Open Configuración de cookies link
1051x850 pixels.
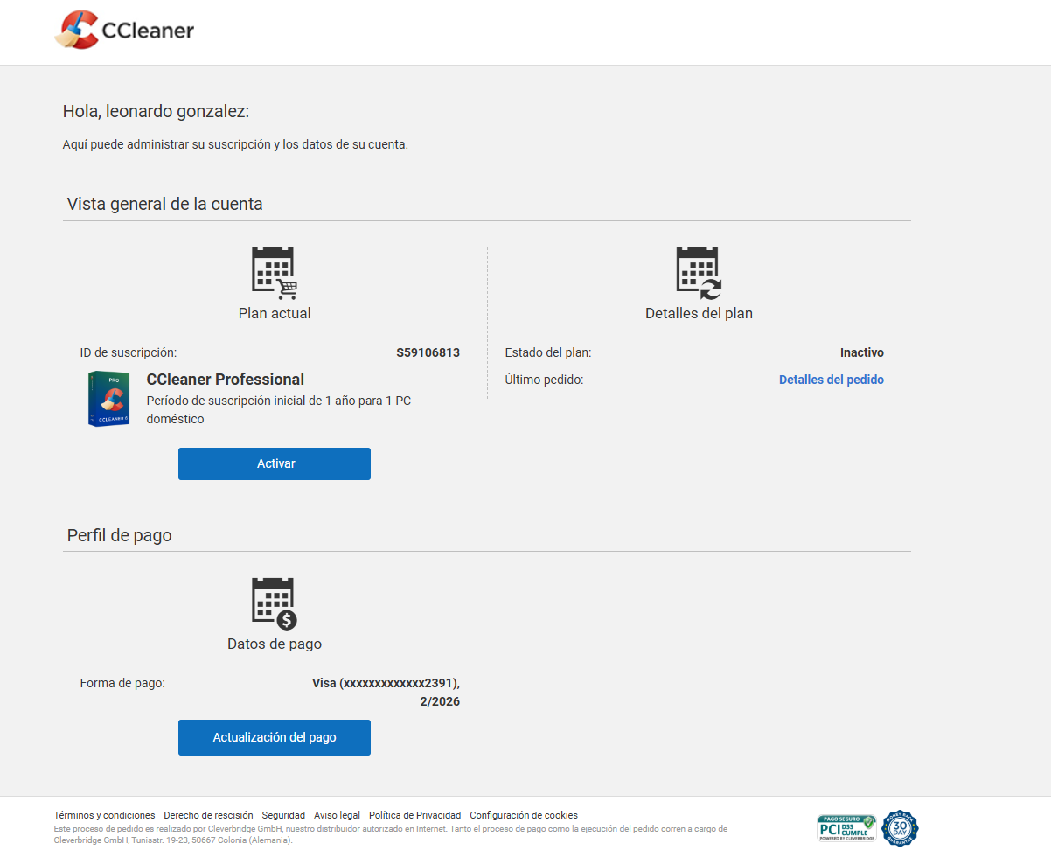[x=523, y=815]
